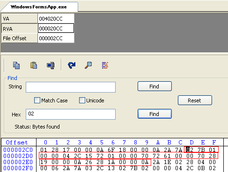Click byte 06 in row 000002F0
The image size is (228, 172).
point(55,168)
